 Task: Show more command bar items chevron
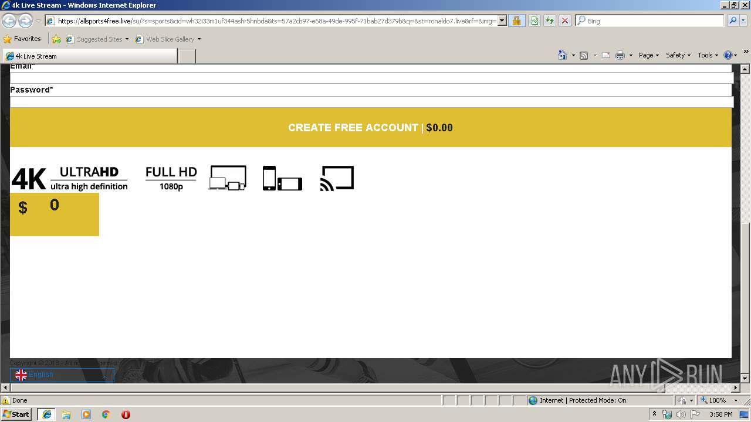click(x=746, y=52)
